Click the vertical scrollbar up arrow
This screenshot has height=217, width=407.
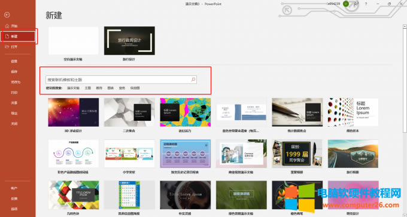click(x=405, y=26)
